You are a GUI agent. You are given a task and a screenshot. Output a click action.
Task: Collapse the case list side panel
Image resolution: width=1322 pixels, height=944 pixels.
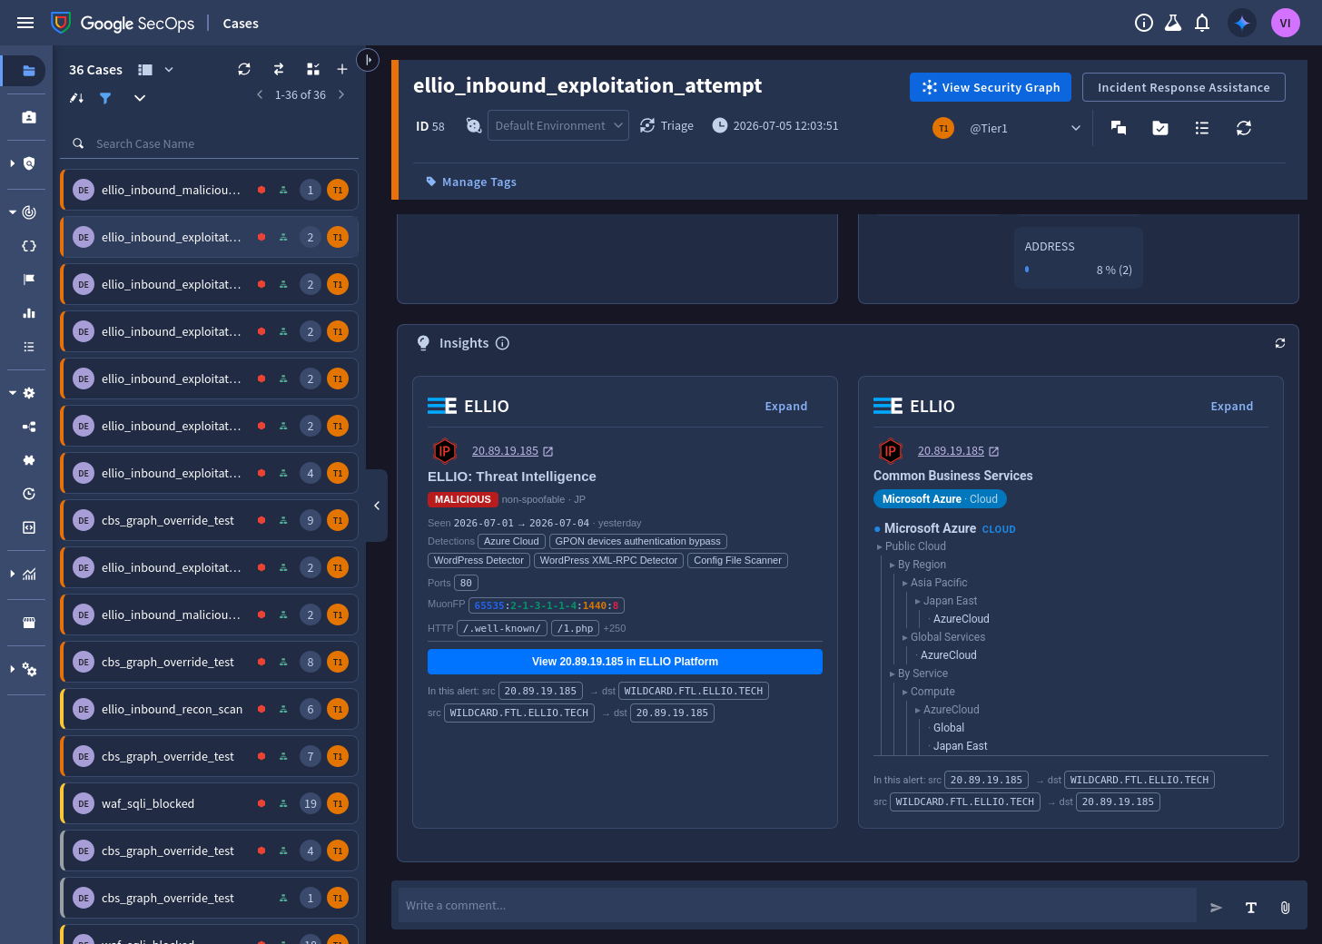tap(377, 506)
